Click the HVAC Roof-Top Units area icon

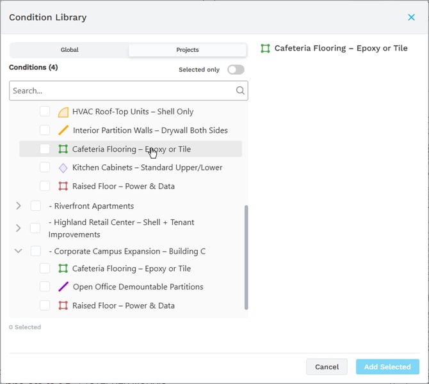[63, 112]
